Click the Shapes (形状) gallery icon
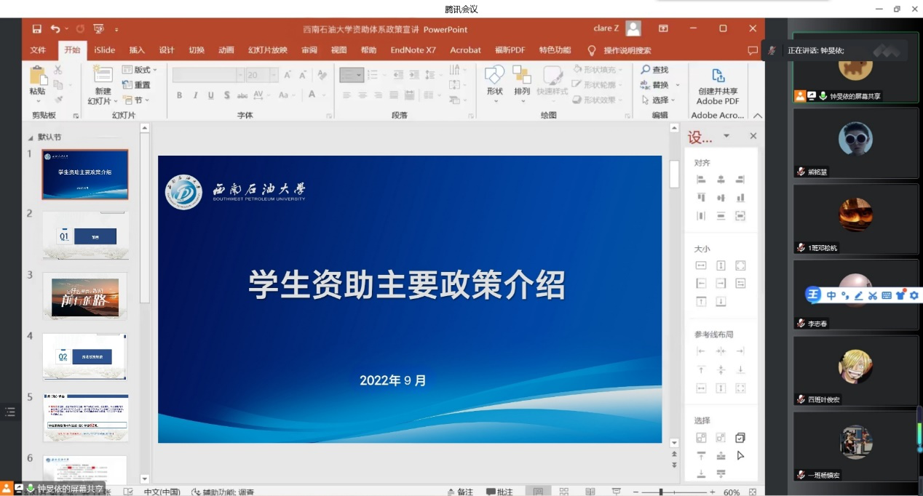This screenshot has width=923, height=496. (x=495, y=75)
